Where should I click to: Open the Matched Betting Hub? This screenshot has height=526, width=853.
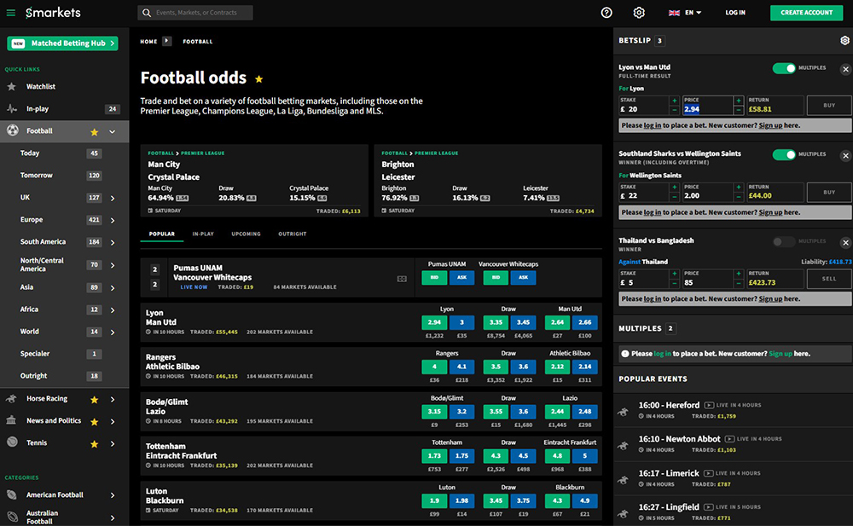[x=62, y=43]
